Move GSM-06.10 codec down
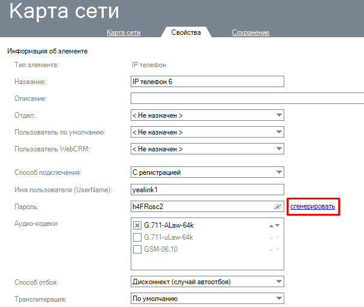364x307 pixels. tap(277, 249)
